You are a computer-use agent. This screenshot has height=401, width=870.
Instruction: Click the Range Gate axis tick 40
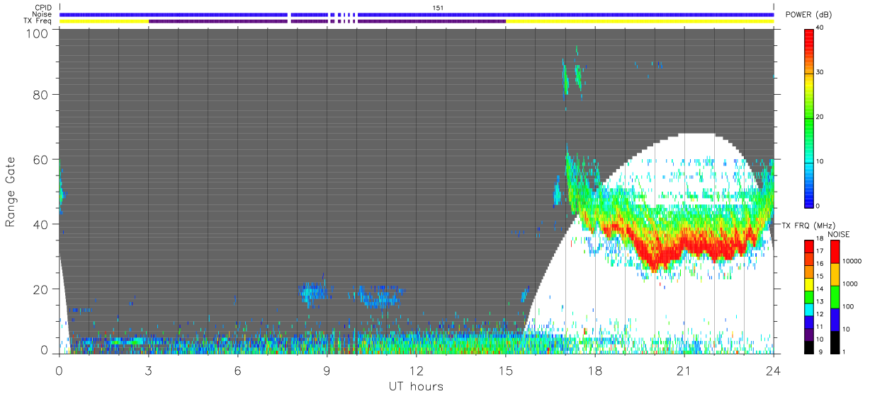point(41,224)
